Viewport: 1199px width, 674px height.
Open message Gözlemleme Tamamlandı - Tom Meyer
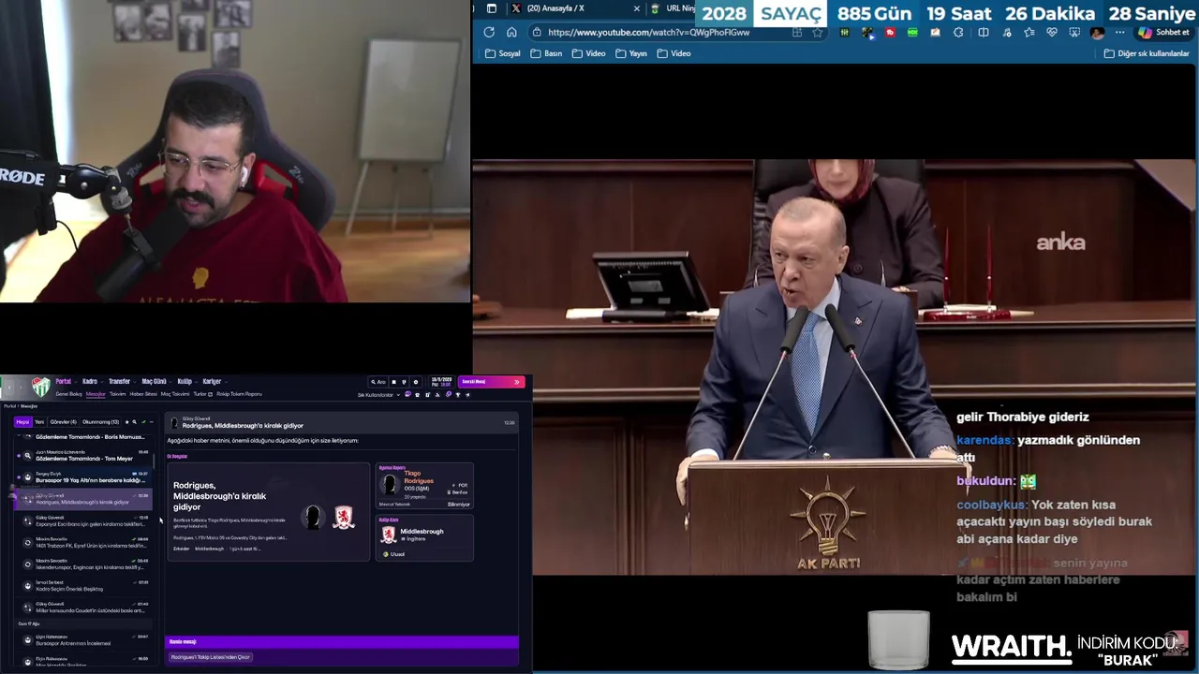pyautogui.click(x=83, y=456)
